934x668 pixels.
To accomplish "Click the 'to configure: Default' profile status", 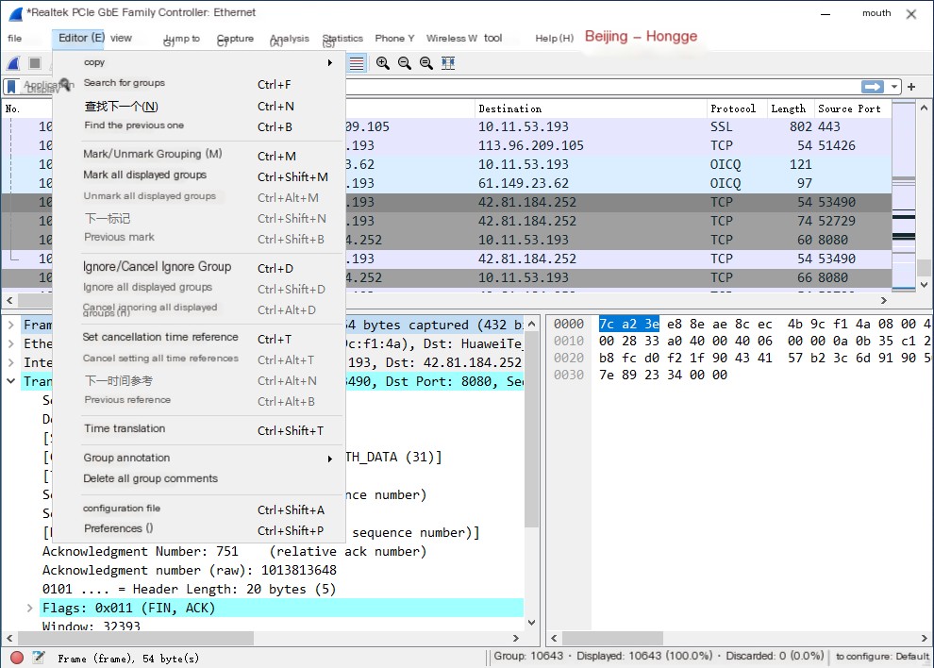I will (882, 657).
